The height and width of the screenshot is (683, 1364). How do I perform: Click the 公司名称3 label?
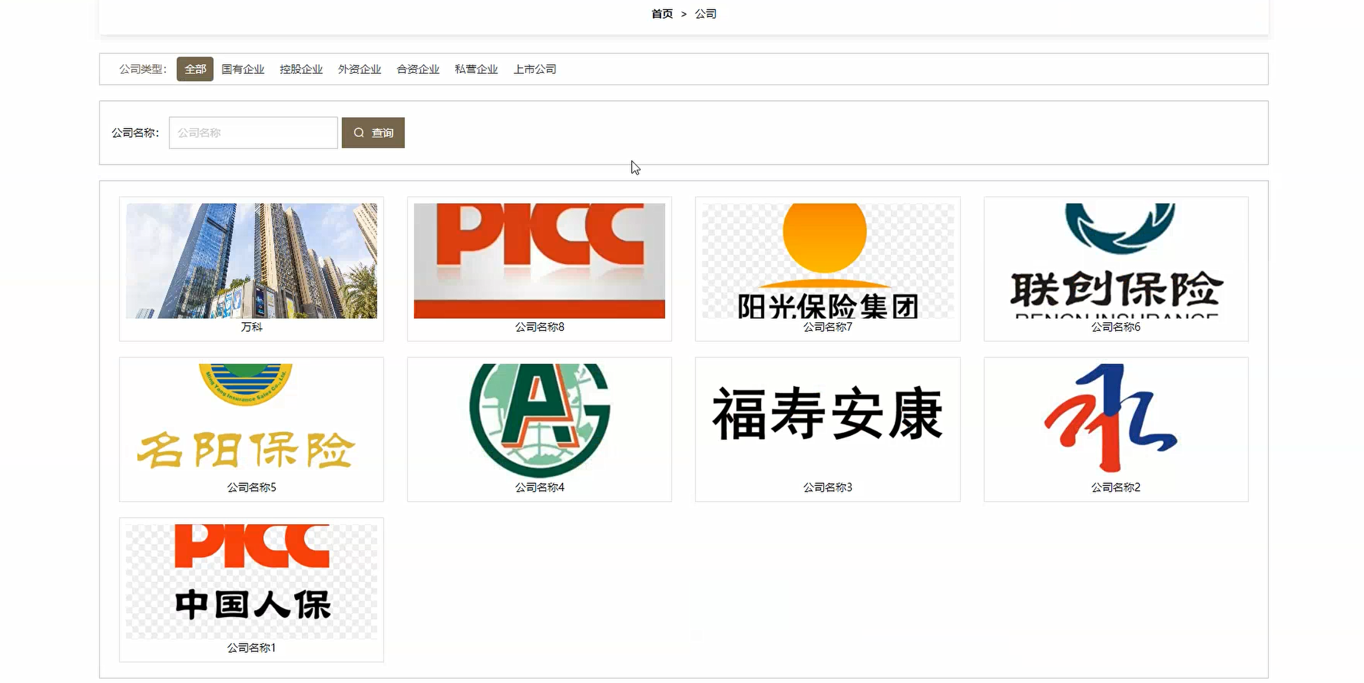click(x=828, y=487)
